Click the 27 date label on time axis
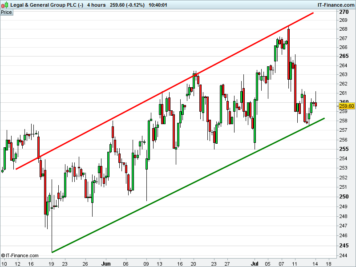Screen dimensions: 356x267 pos(227,264)
